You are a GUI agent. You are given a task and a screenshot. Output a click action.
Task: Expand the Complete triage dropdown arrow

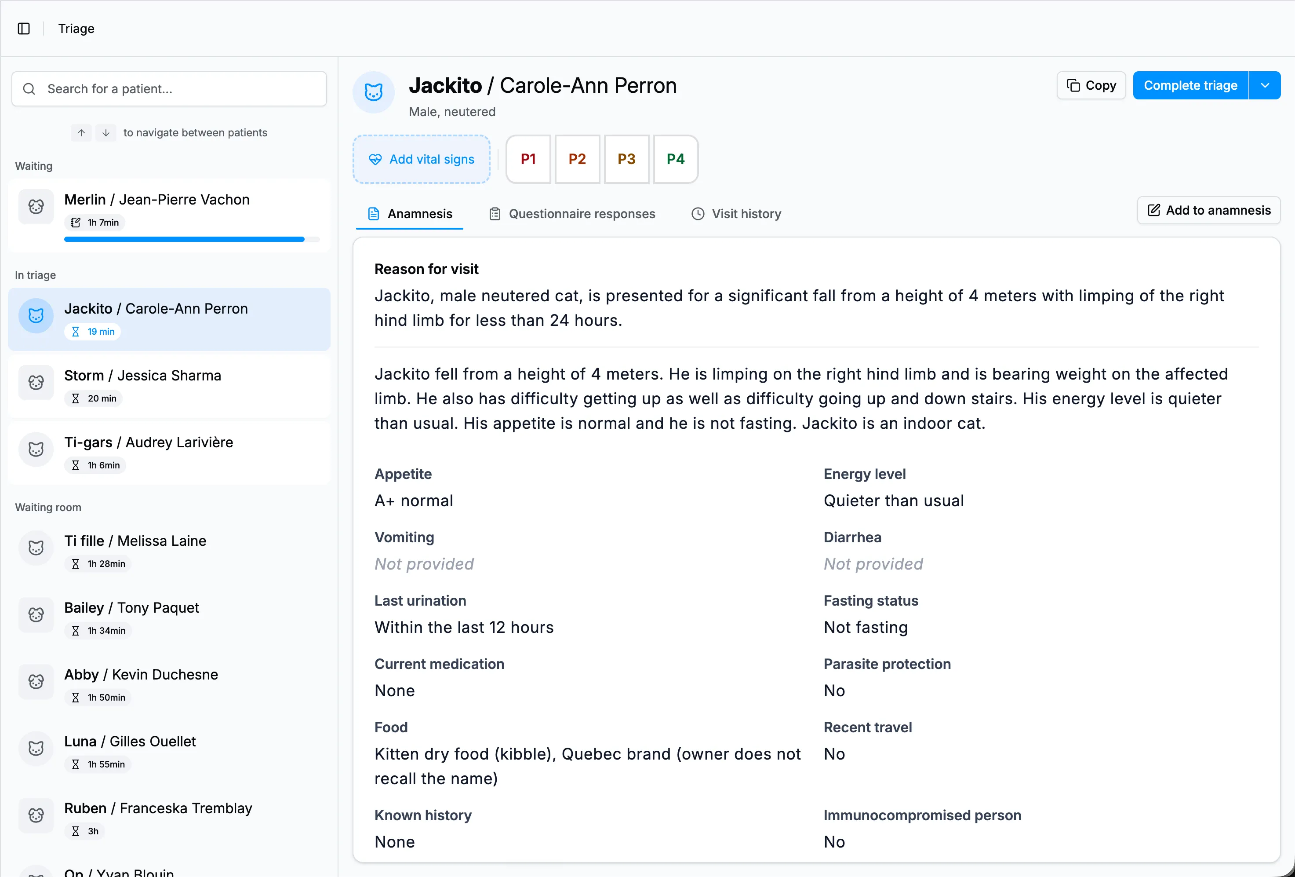coord(1265,85)
